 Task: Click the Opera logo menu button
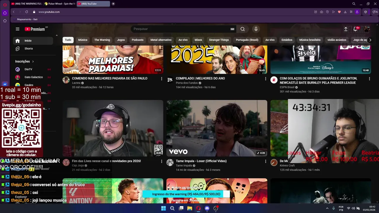pos(5,5)
